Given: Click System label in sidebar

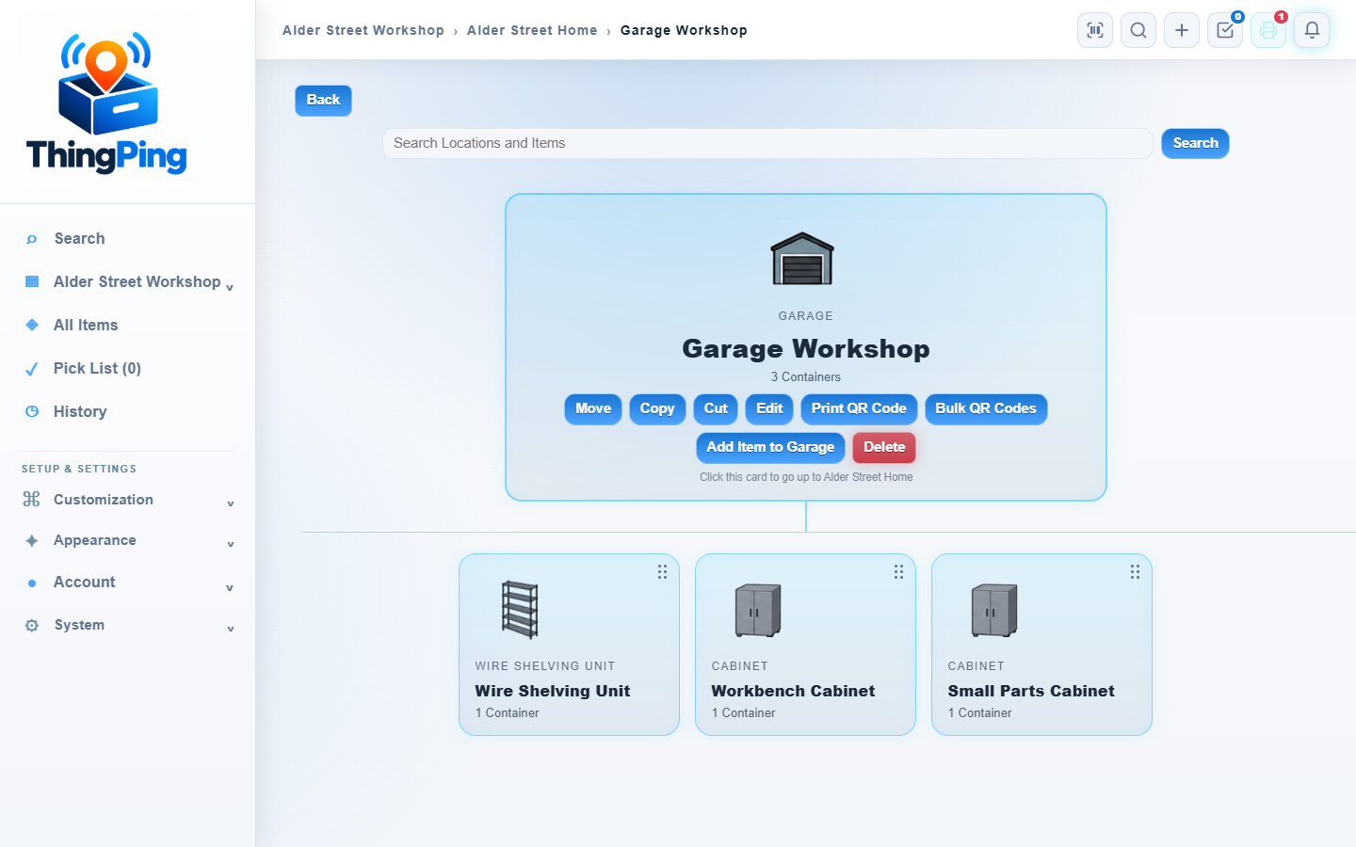Looking at the screenshot, I should [79, 625].
